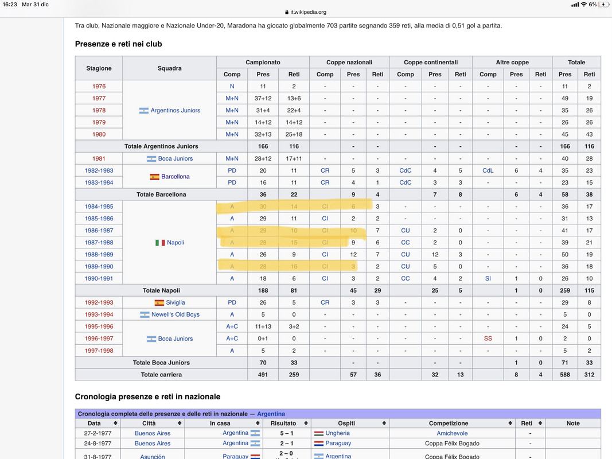Click the Hungary flag next to Ungheria

pos(319,433)
